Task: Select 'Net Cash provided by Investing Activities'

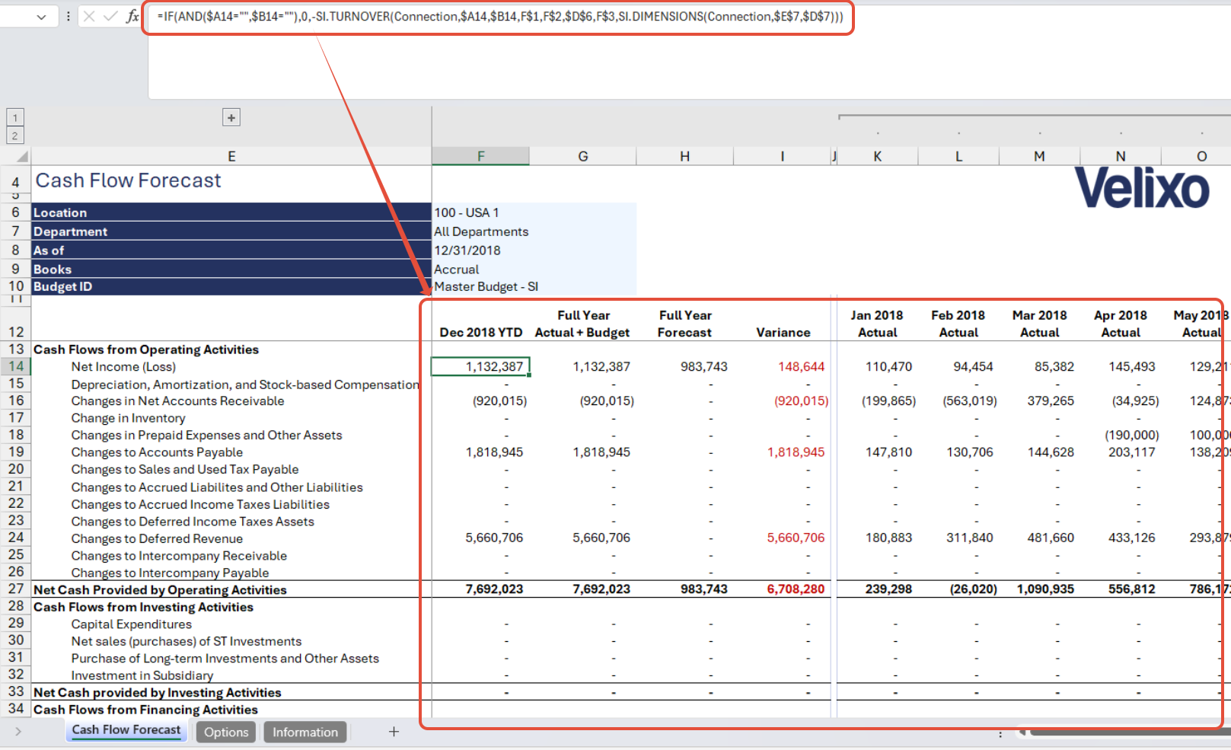Action: point(158,692)
